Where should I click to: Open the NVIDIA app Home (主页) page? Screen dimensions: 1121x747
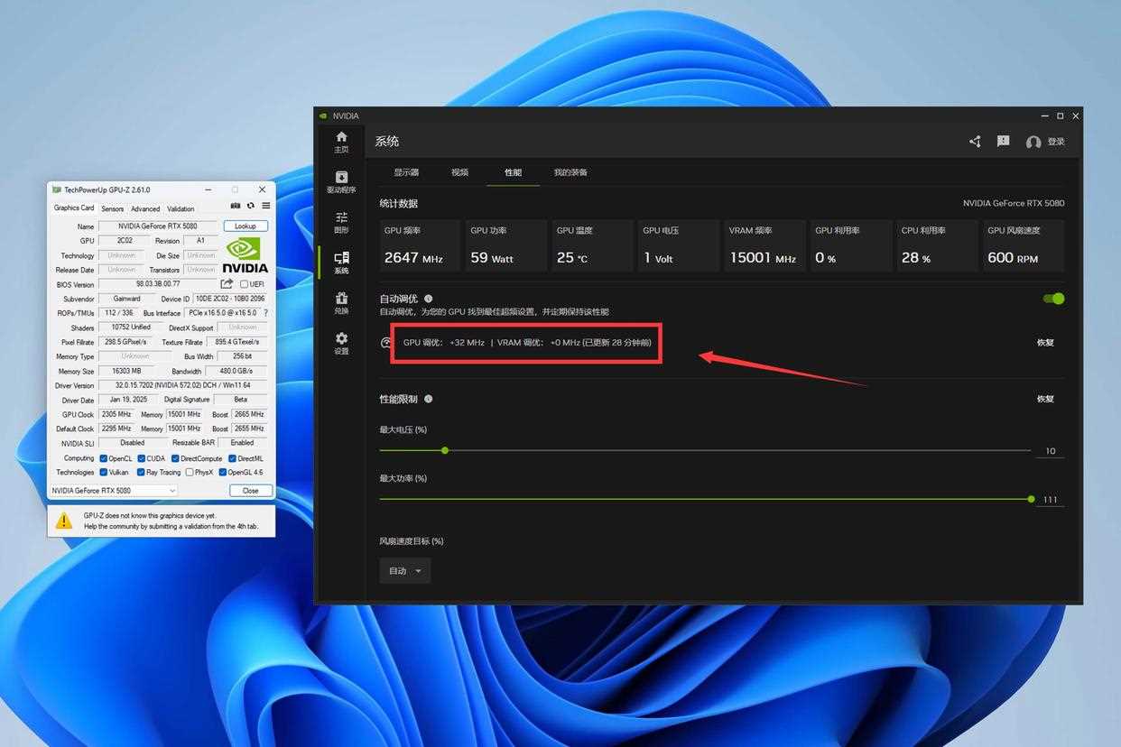[341, 141]
